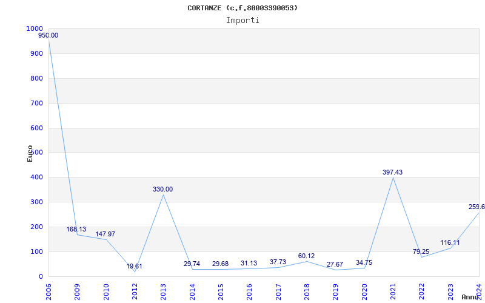Click the 19.61 data label
Image resolution: width=485 pixels, height=303 pixels.
(134, 266)
